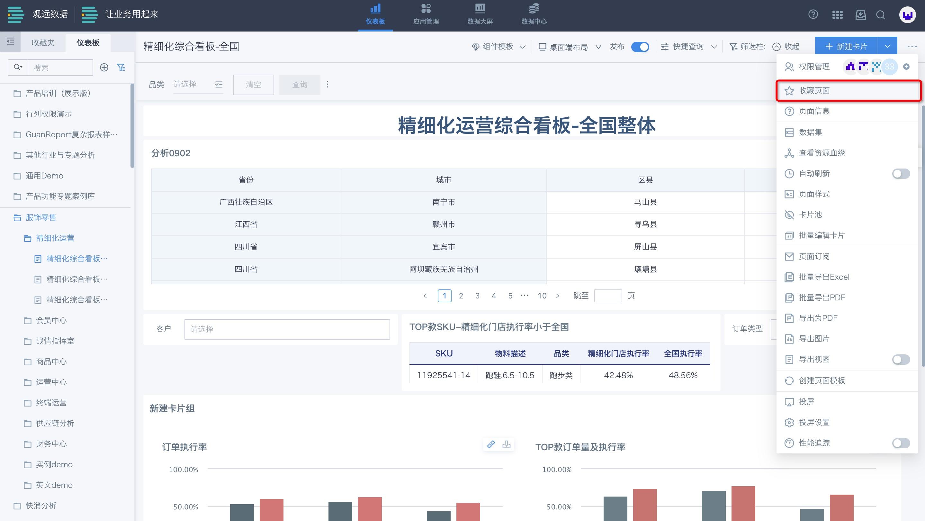Screen dimensions: 925x521
Task: Click the 观远数据 logo
Action: tap(37, 14)
